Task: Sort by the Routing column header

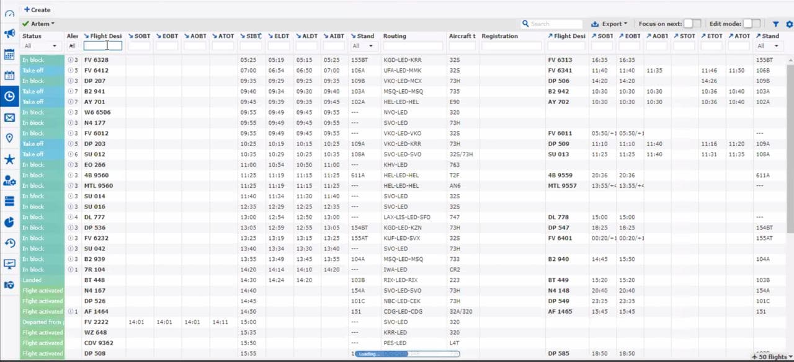Action: coord(395,36)
